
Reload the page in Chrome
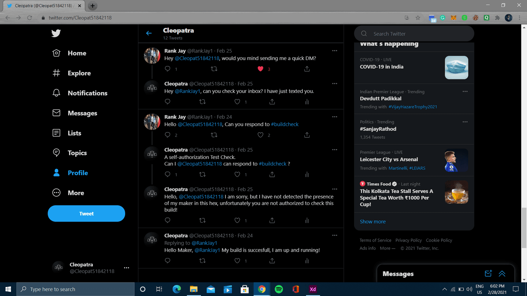[x=30, y=18]
